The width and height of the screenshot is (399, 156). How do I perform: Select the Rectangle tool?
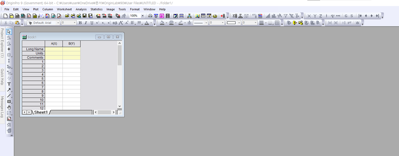9,101
